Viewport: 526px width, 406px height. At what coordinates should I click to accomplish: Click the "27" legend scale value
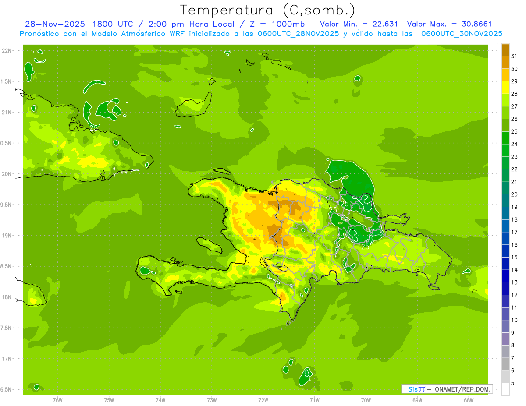click(515, 106)
